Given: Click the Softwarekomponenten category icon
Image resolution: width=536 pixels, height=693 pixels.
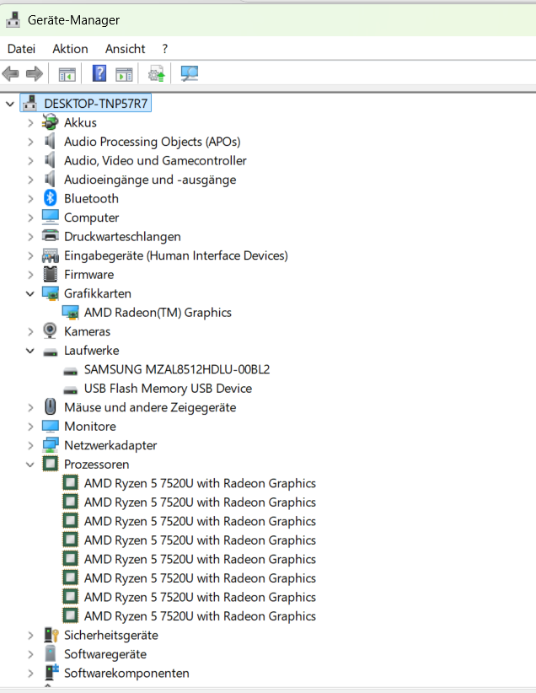Looking at the screenshot, I should coord(51,672).
